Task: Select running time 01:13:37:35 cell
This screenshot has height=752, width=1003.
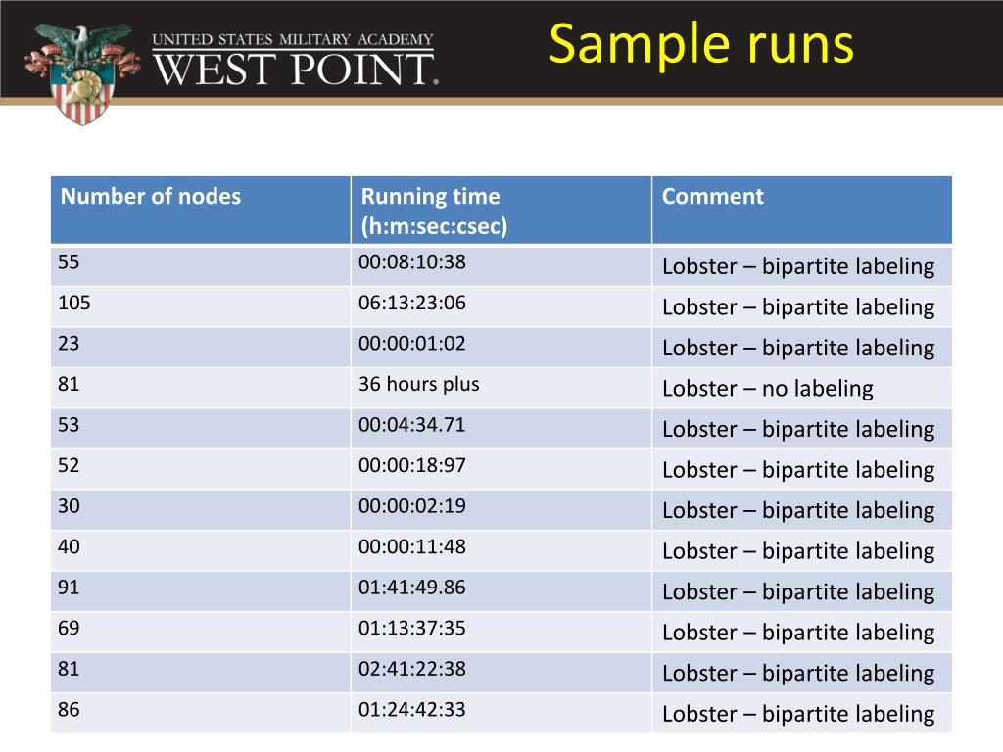Action: pos(501,632)
